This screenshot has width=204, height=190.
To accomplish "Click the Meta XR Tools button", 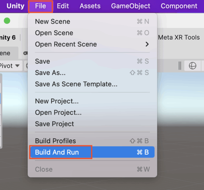I will coord(179,37).
